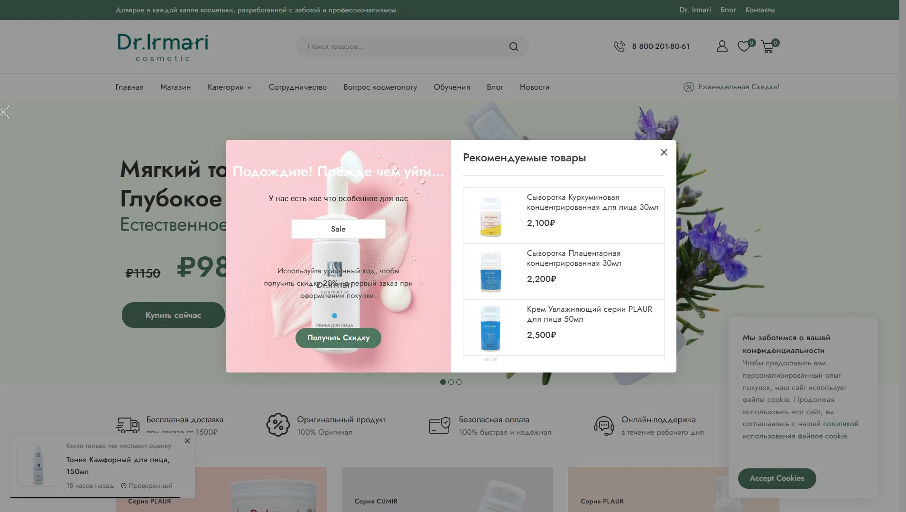Open the user account icon
Screen dimensions: 906x512
[722, 46]
